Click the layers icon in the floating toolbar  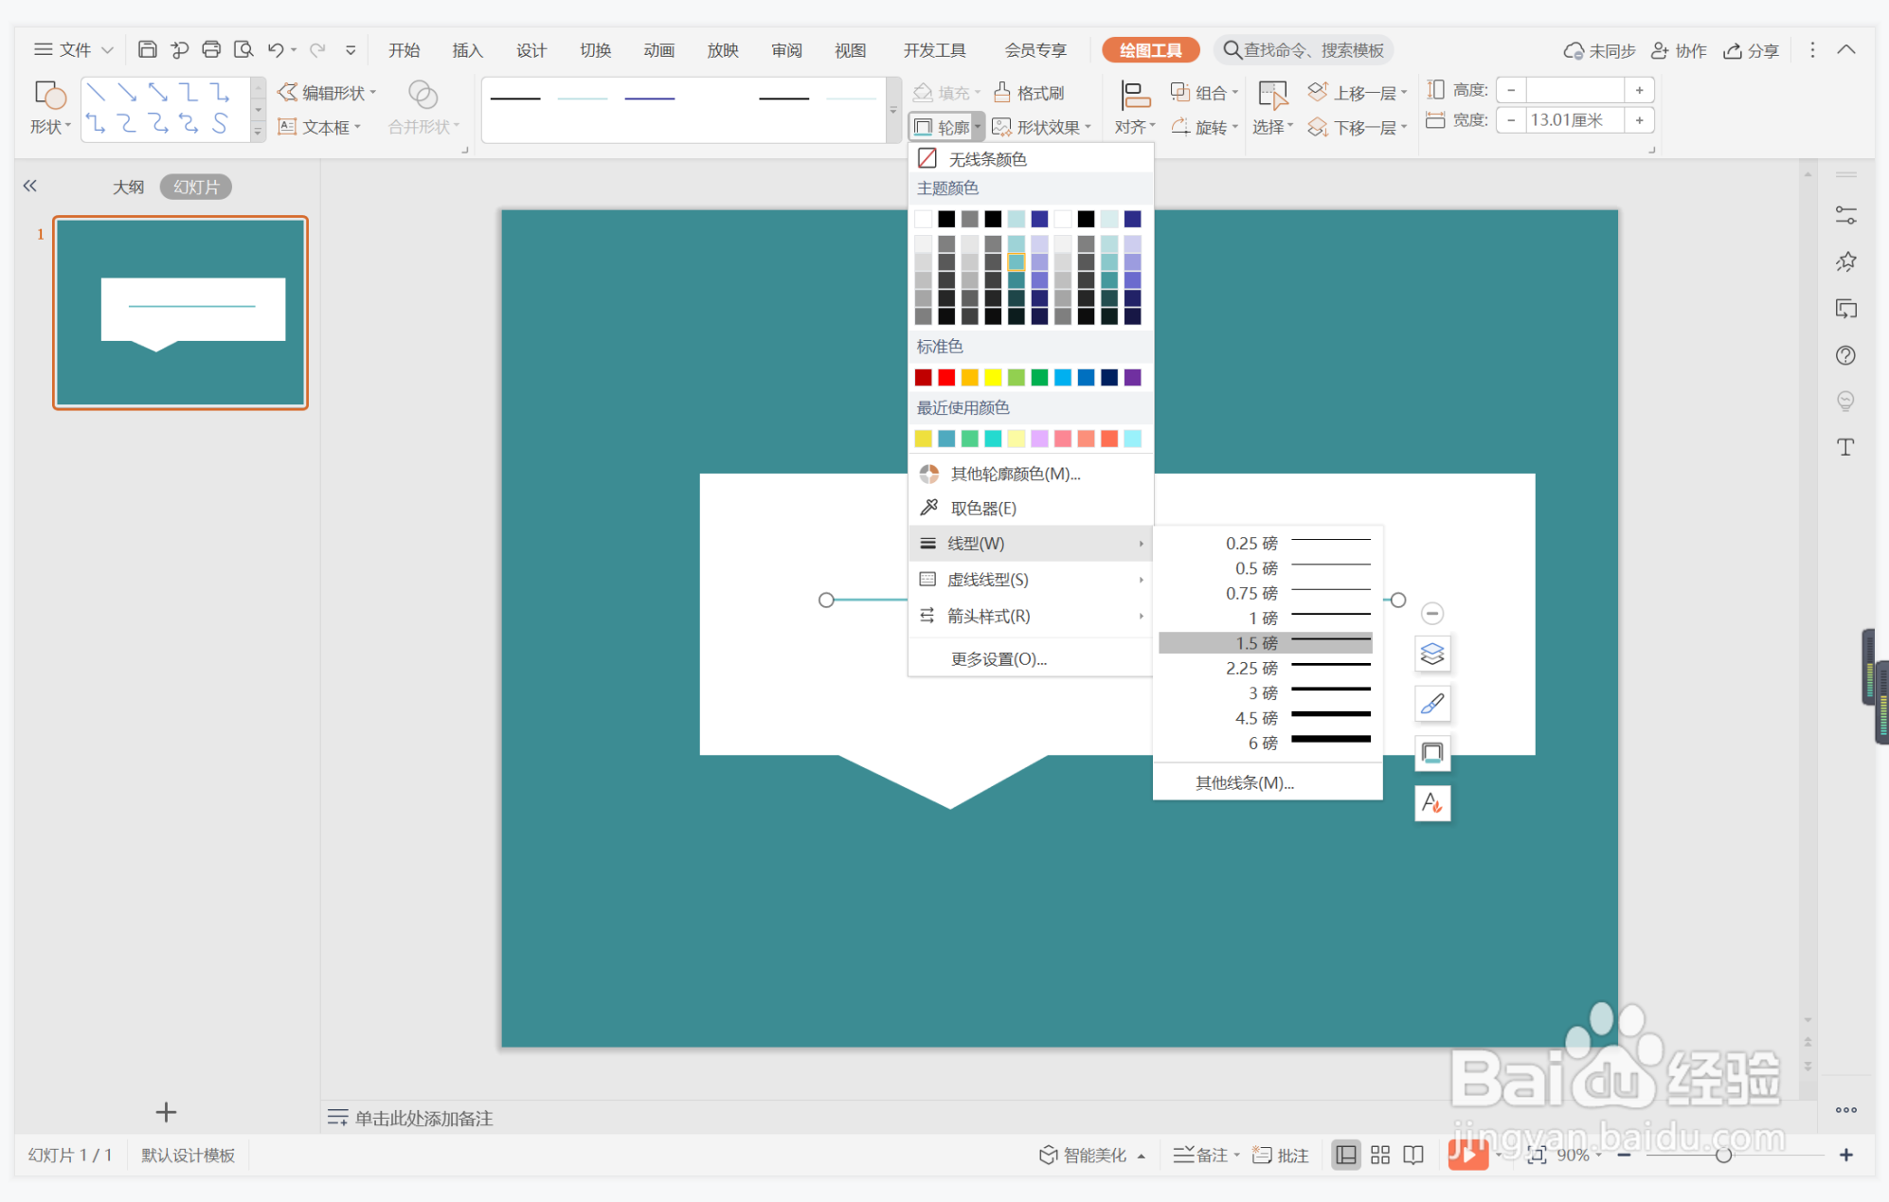[x=1431, y=654]
